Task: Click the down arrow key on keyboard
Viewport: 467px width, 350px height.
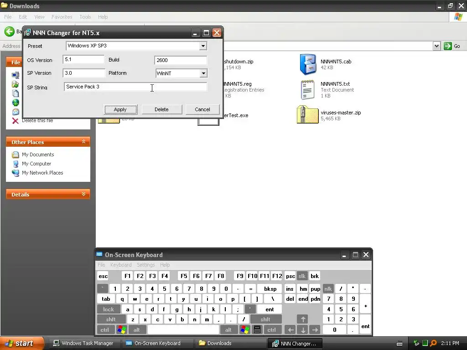Action: point(303,330)
